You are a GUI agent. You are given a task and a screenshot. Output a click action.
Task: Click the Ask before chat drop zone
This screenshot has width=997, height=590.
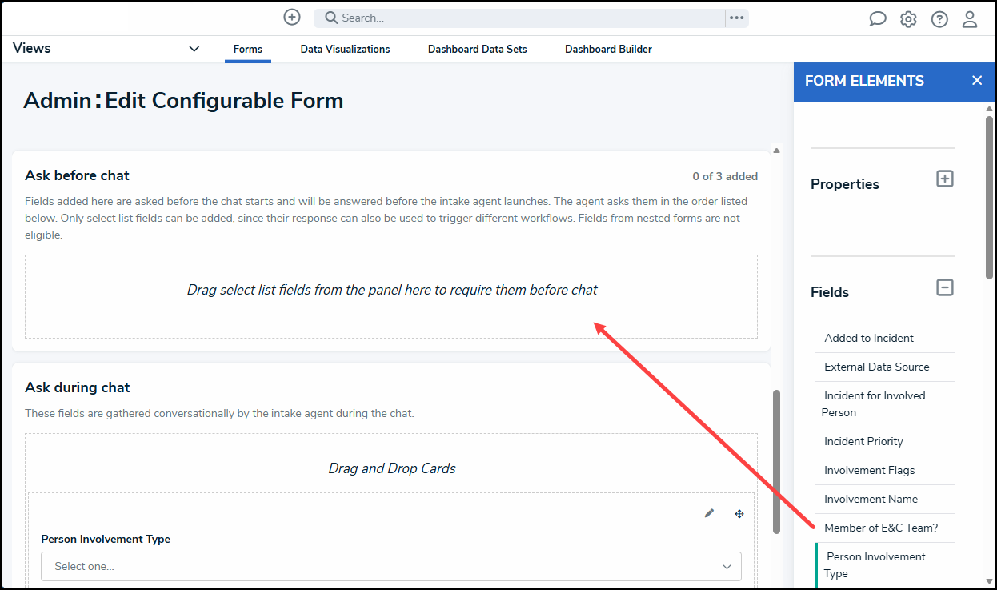[391, 296]
